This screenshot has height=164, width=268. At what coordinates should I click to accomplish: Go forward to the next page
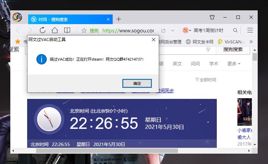click(x=30, y=30)
